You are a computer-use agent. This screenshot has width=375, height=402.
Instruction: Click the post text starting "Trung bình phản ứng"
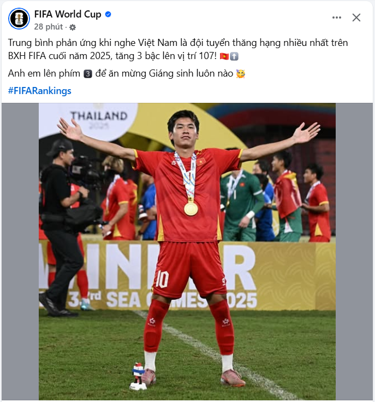[x=178, y=49]
